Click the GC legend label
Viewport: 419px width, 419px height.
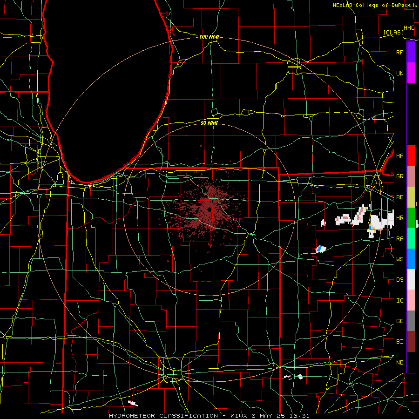coord(399,321)
